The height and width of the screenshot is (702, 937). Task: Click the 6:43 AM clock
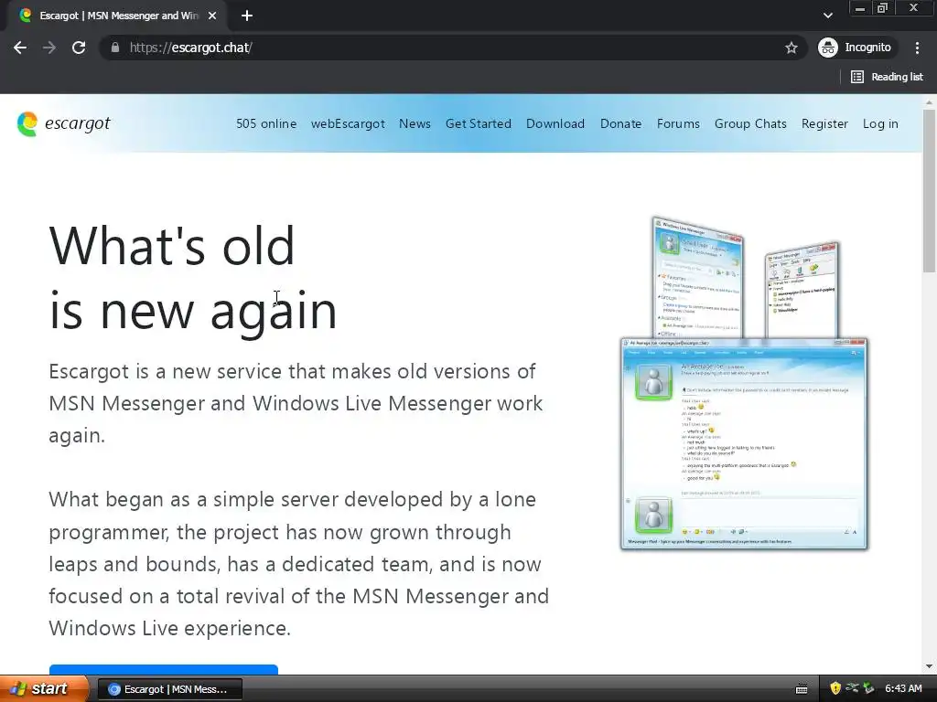click(903, 688)
